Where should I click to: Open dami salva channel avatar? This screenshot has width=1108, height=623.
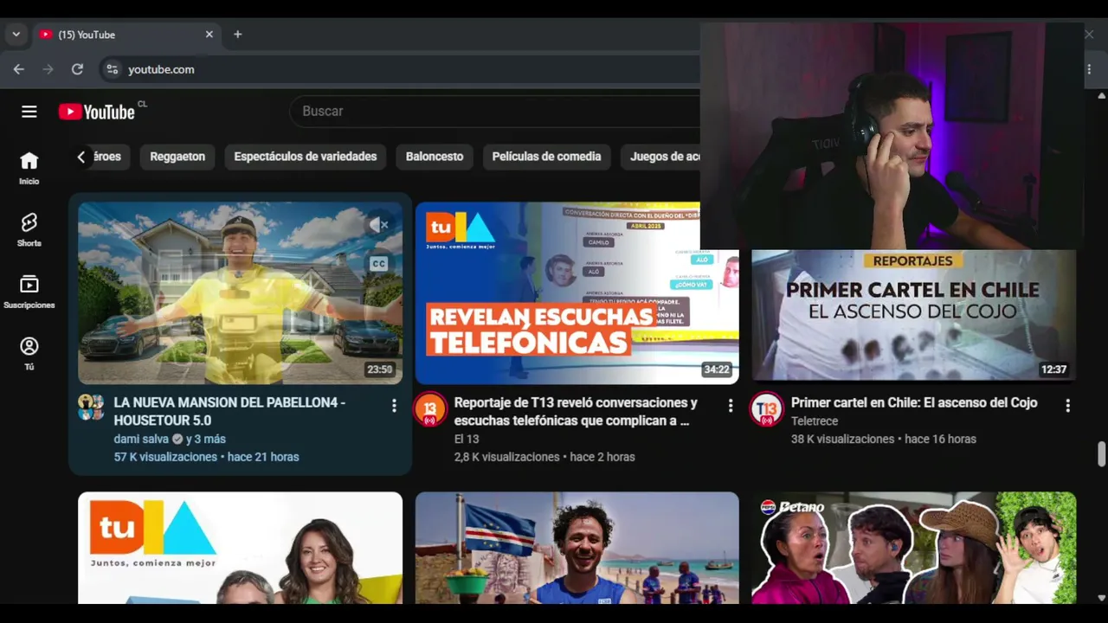91,408
